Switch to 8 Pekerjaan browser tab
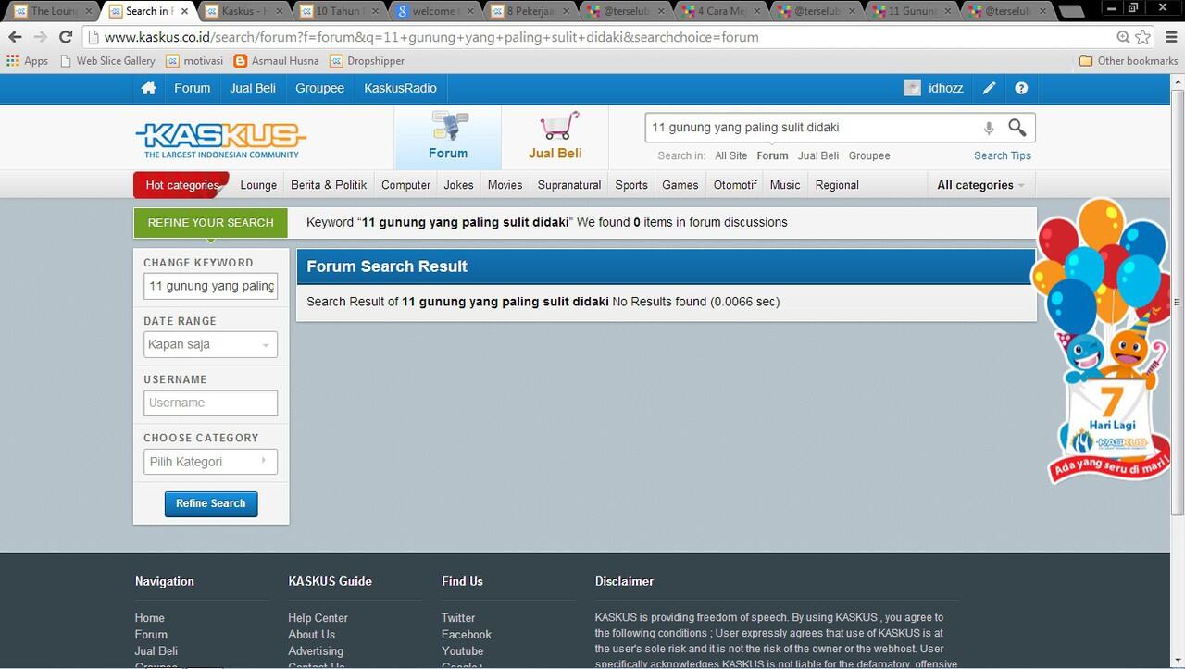The height and width of the screenshot is (669, 1185). click(530, 11)
